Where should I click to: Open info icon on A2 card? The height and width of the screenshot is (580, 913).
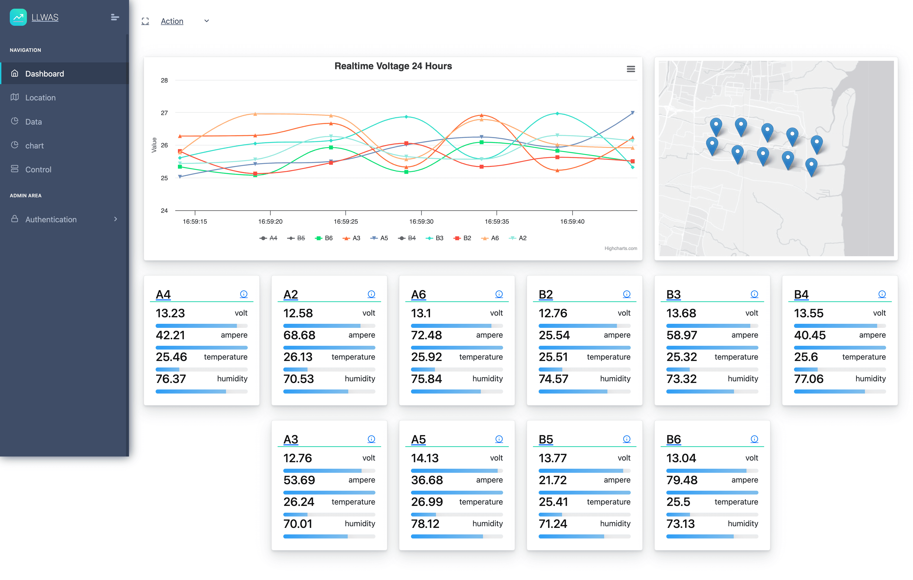pyautogui.click(x=371, y=294)
